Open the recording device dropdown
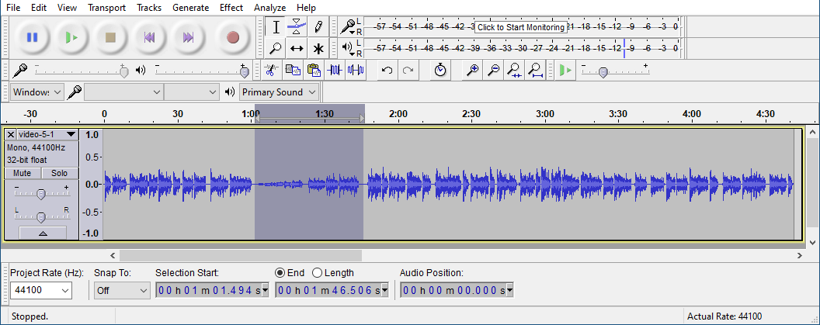This screenshot has height=325, width=820. point(123,92)
